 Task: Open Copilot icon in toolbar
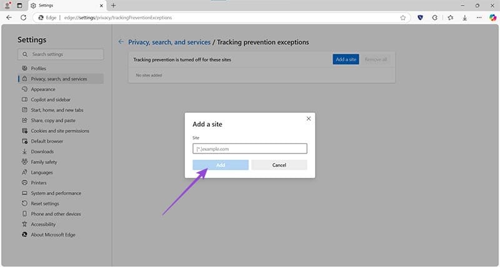492,18
